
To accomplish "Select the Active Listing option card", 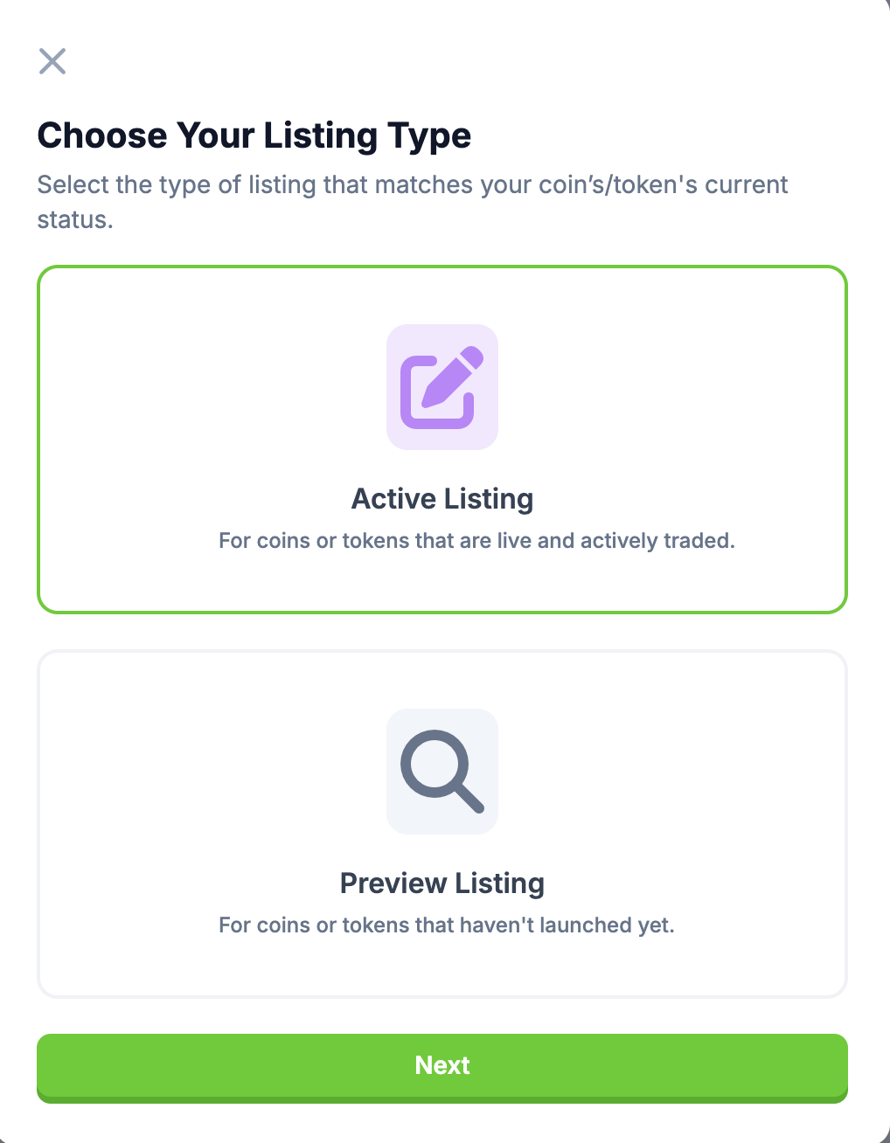I will pos(442,440).
